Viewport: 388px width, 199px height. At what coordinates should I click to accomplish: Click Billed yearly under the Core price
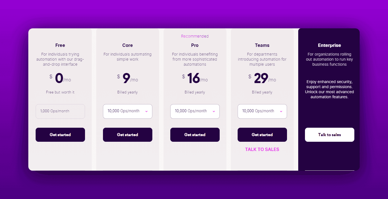(x=128, y=92)
